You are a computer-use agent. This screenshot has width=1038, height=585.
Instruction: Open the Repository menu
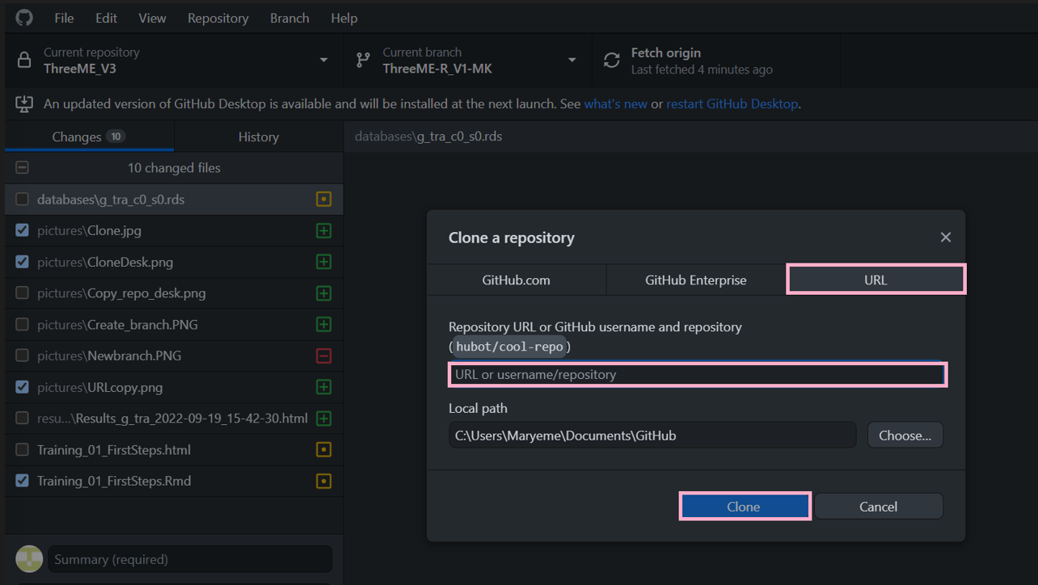click(x=218, y=18)
